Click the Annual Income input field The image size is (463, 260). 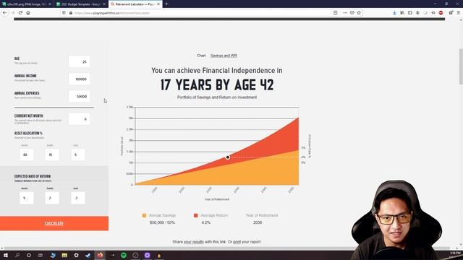tap(79, 79)
